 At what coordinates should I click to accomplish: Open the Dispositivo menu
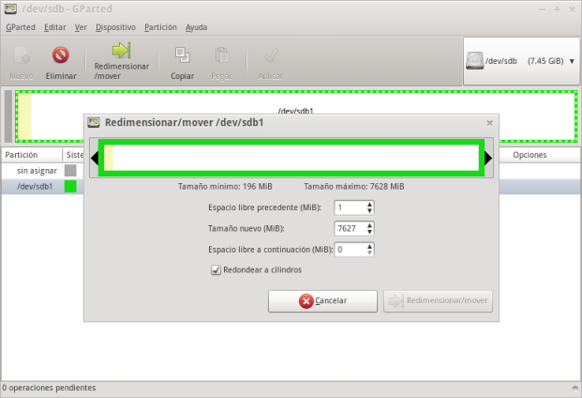pyautogui.click(x=115, y=27)
